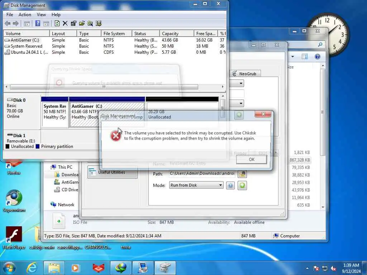This screenshot has height=275, width=367.
Task: Open the Flash Player desktop shortcut
Action: (x=14, y=238)
